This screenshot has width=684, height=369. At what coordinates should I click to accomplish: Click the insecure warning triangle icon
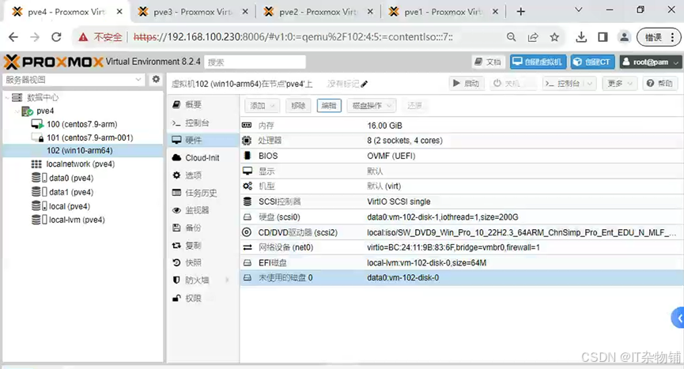coord(83,37)
